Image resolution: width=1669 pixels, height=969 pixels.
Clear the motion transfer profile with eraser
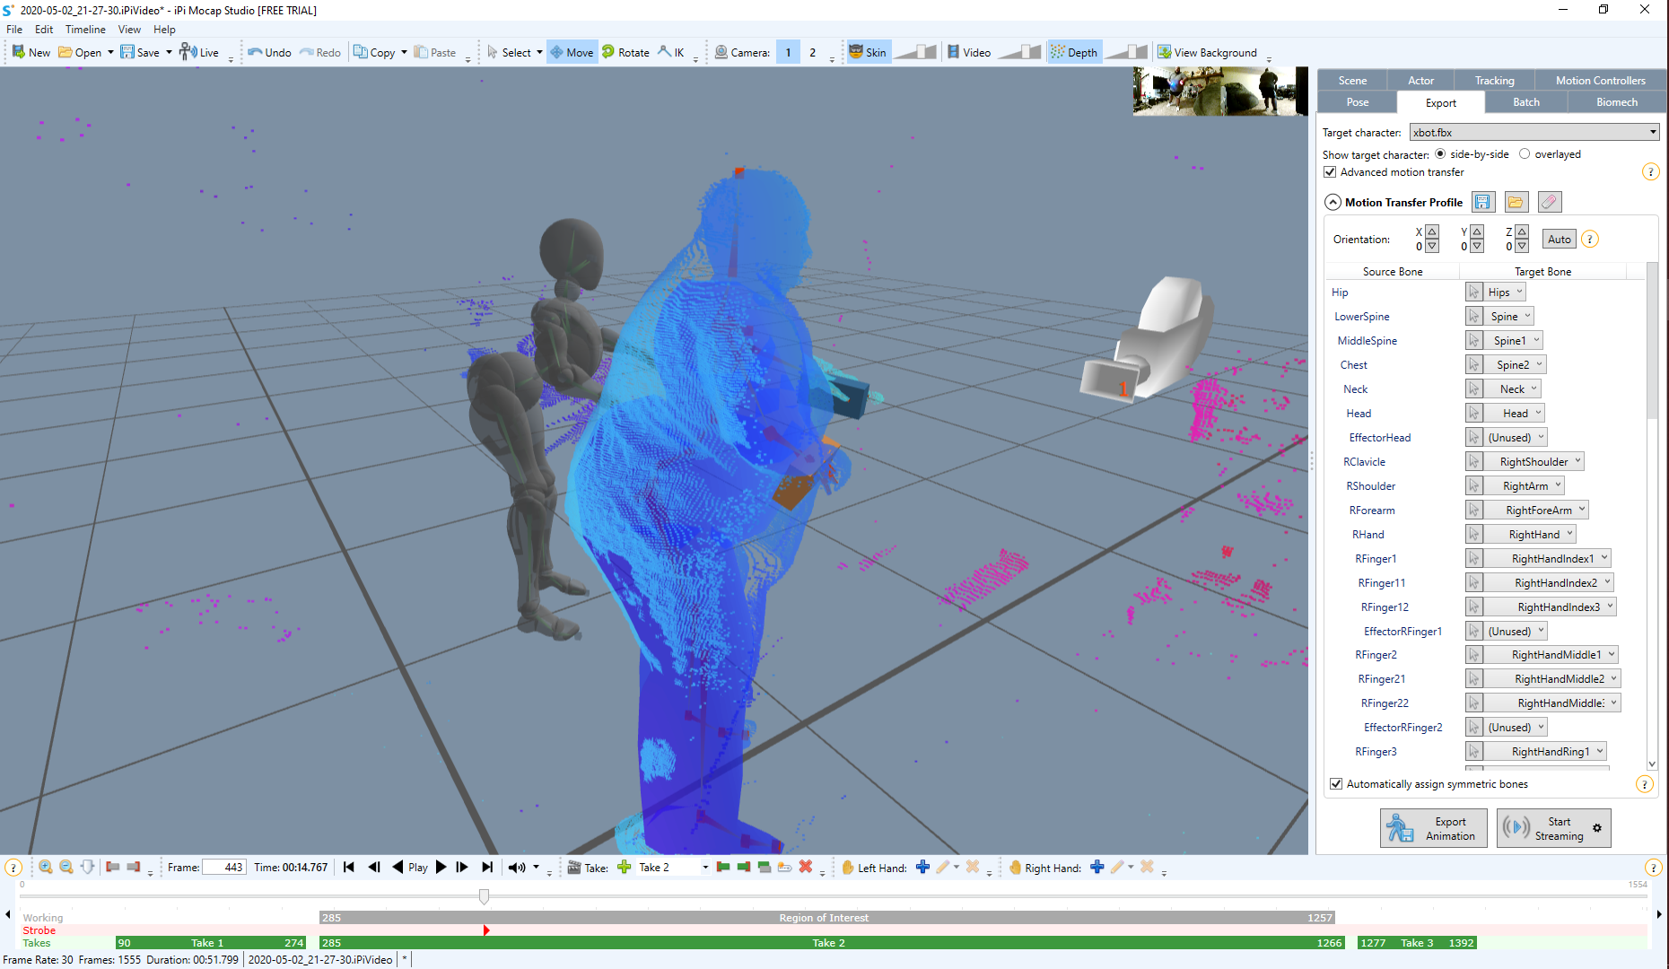click(1550, 202)
